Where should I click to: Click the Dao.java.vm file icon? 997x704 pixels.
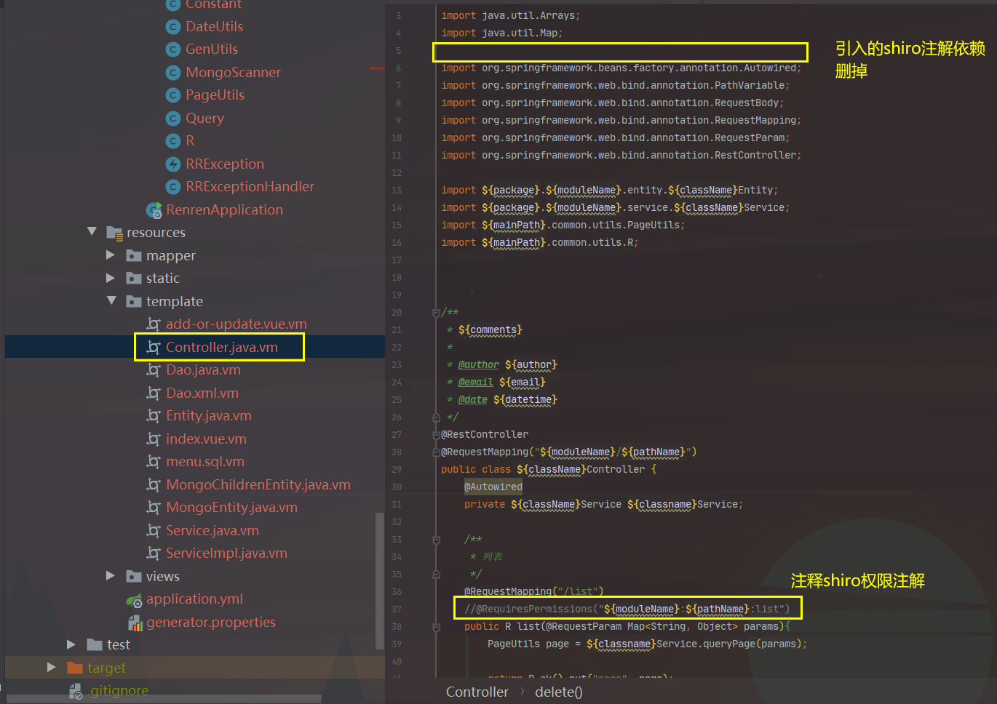click(153, 370)
